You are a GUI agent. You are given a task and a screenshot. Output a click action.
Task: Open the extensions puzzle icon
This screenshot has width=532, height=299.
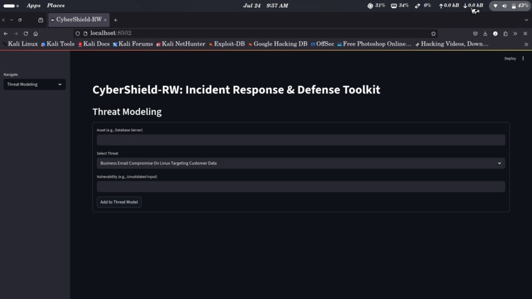[506, 34]
